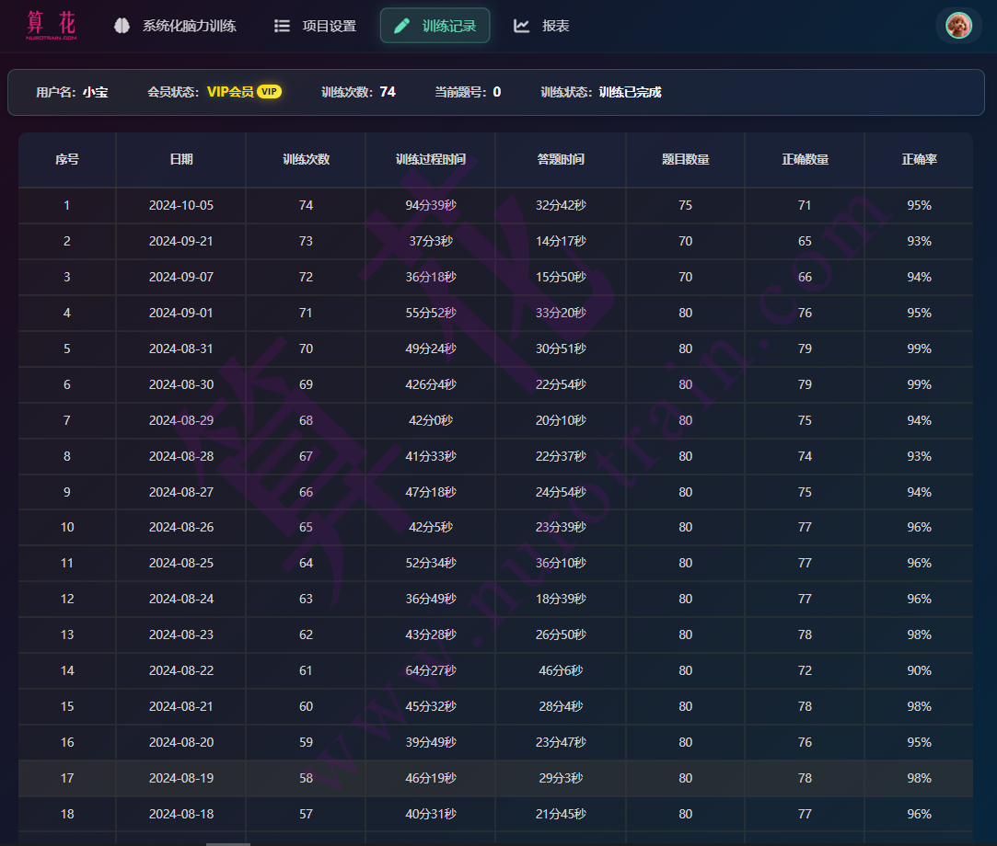Click the pencil icon on 训练记录
The image size is (997, 846).
click(401, 26)
